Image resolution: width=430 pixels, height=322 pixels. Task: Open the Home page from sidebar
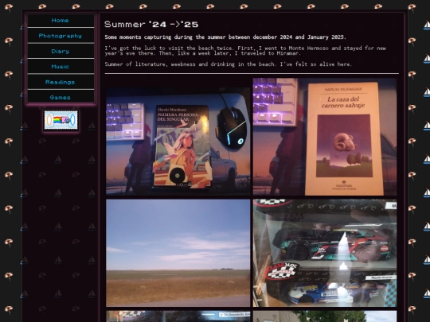[61, 21]
